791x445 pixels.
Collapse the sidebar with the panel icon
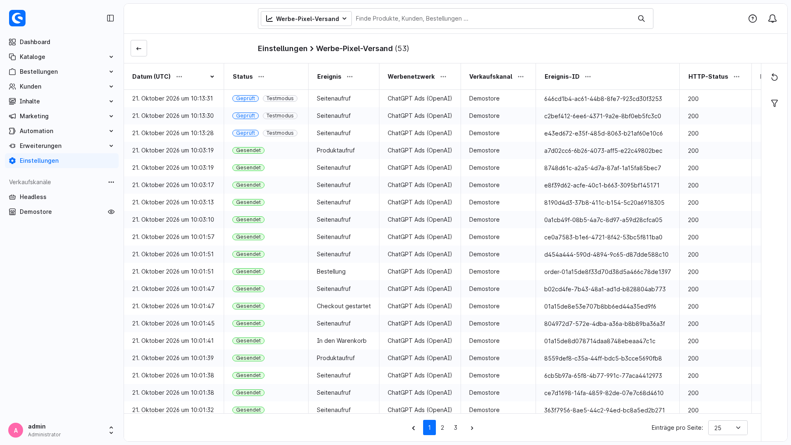click(110, 18)
